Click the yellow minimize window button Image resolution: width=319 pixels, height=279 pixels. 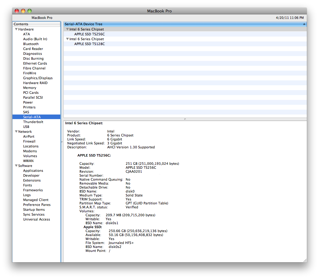pos(23,11)
